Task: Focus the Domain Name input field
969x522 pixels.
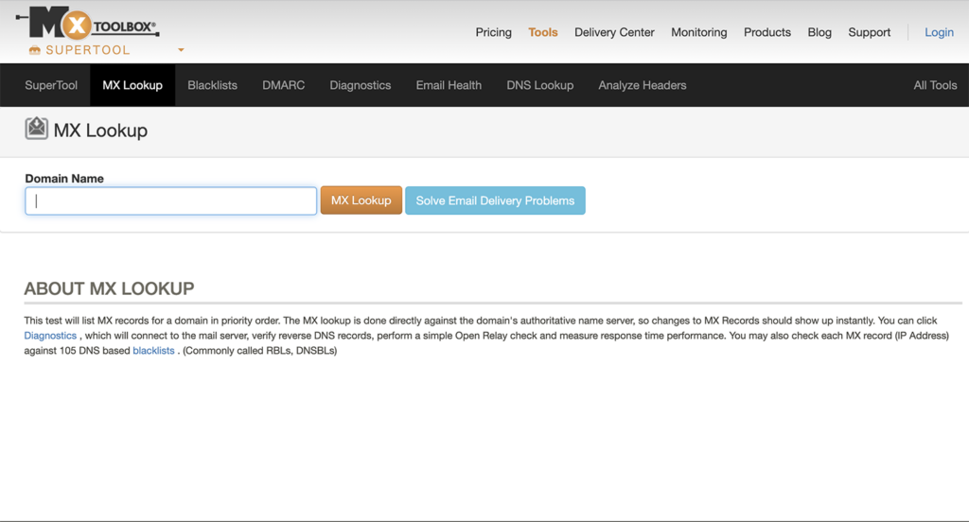Action: pos(170,200)
